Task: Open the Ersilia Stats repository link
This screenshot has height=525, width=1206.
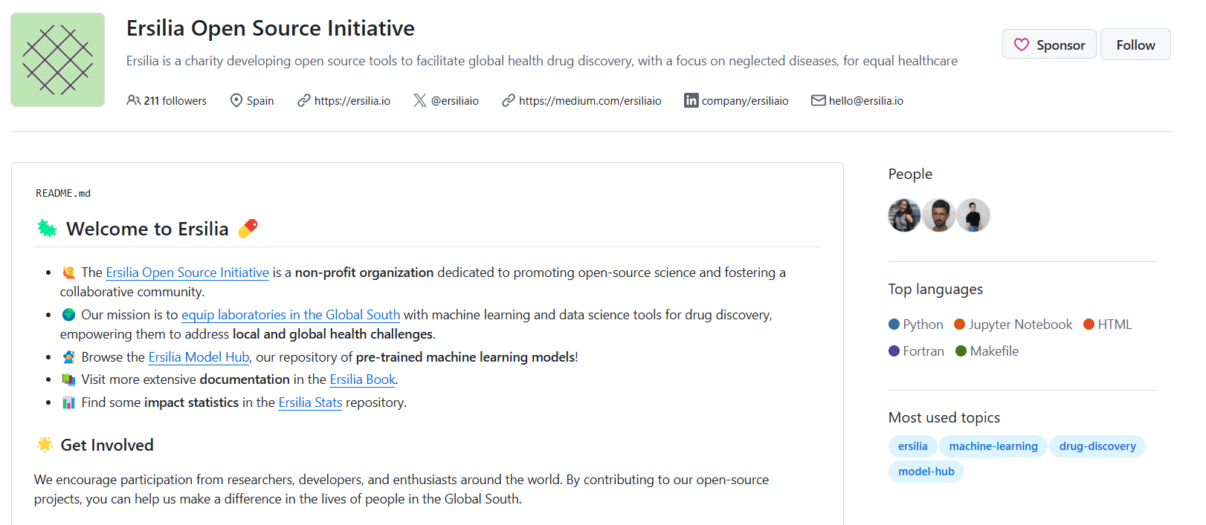Action: click(x=310, y=402)
